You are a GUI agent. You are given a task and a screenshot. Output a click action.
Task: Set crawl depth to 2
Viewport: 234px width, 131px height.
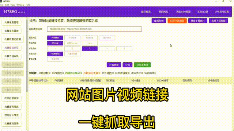pyautogui.click(x=72, y=48)
